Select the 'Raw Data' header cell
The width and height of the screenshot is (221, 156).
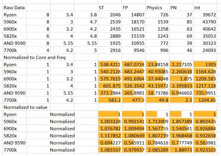(x=14, y=8)
